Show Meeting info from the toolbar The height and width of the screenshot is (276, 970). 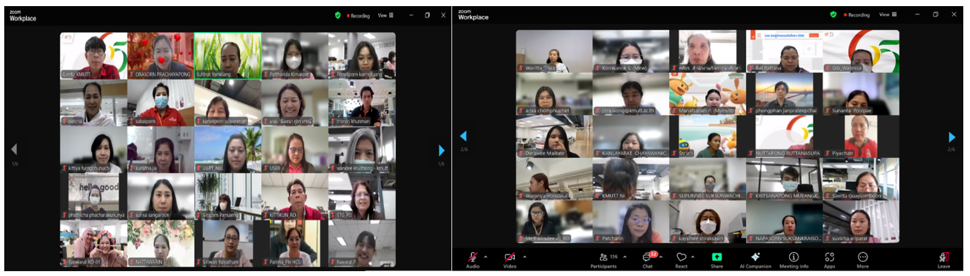(x=793, y=257)
